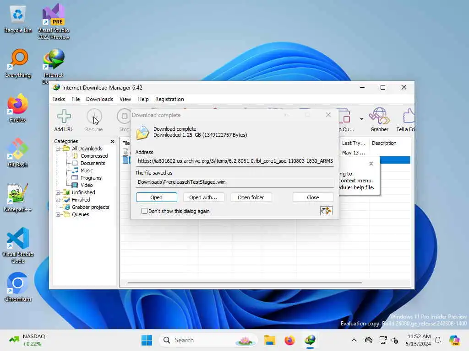
Task: Collapse the All Downloads tree node
Action: 58,149
